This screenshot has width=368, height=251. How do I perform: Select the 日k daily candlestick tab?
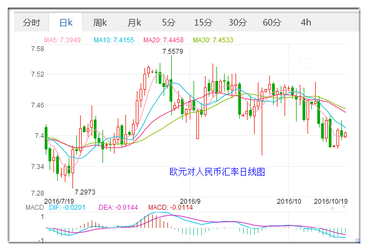click(x=65, y=22)
